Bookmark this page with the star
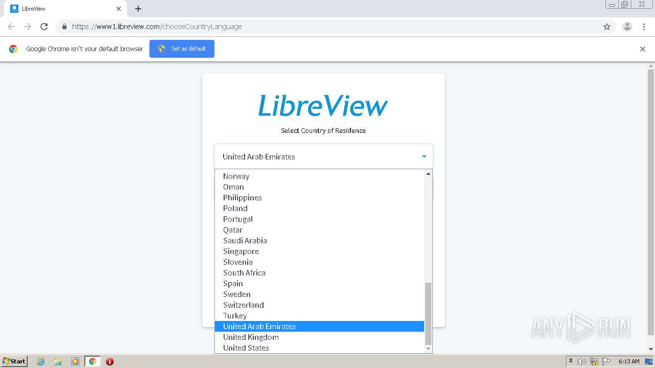The image size is (655, 368). (x=607, y=27)
